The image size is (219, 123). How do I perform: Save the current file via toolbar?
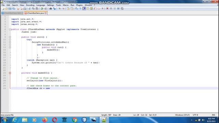[x=10, y=9]
